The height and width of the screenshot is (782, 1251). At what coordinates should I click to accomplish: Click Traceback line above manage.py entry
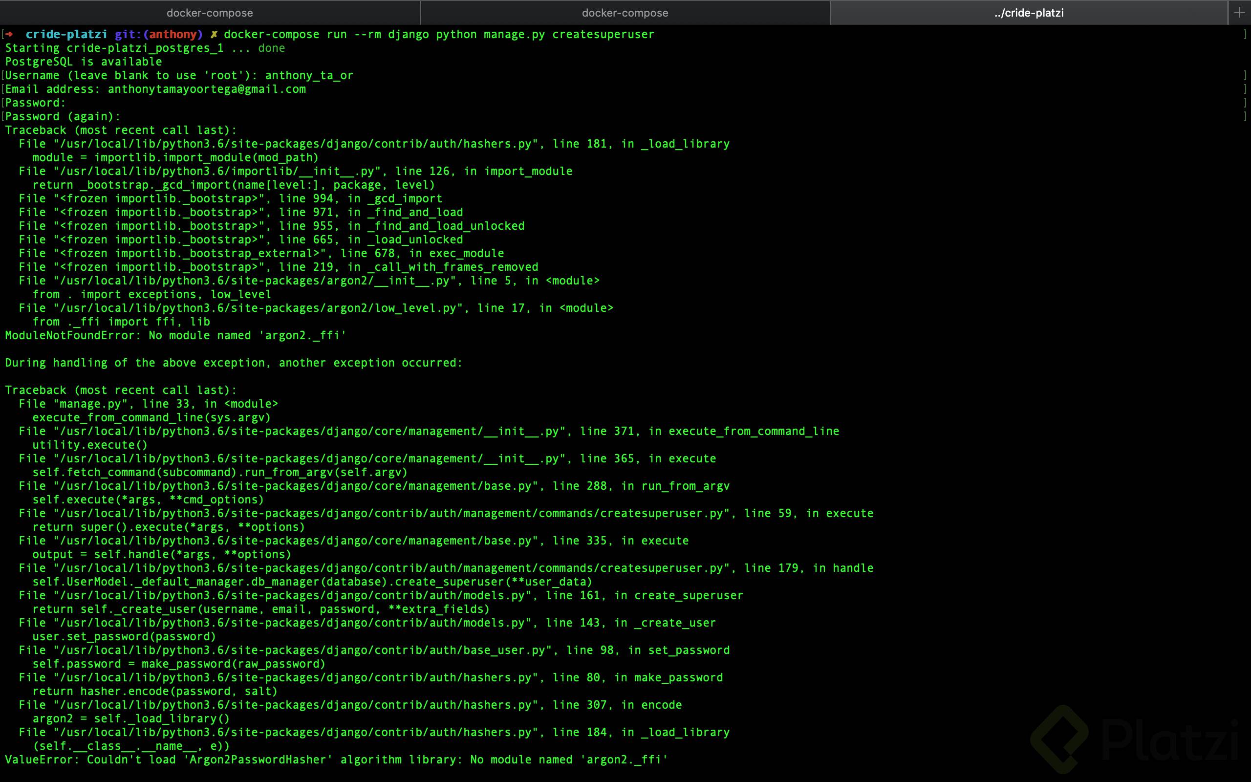coord(121,391)
